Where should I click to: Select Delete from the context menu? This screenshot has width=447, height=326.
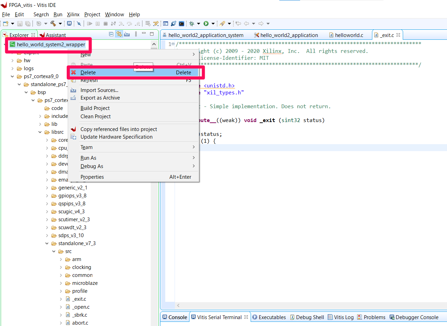point(88,73)
